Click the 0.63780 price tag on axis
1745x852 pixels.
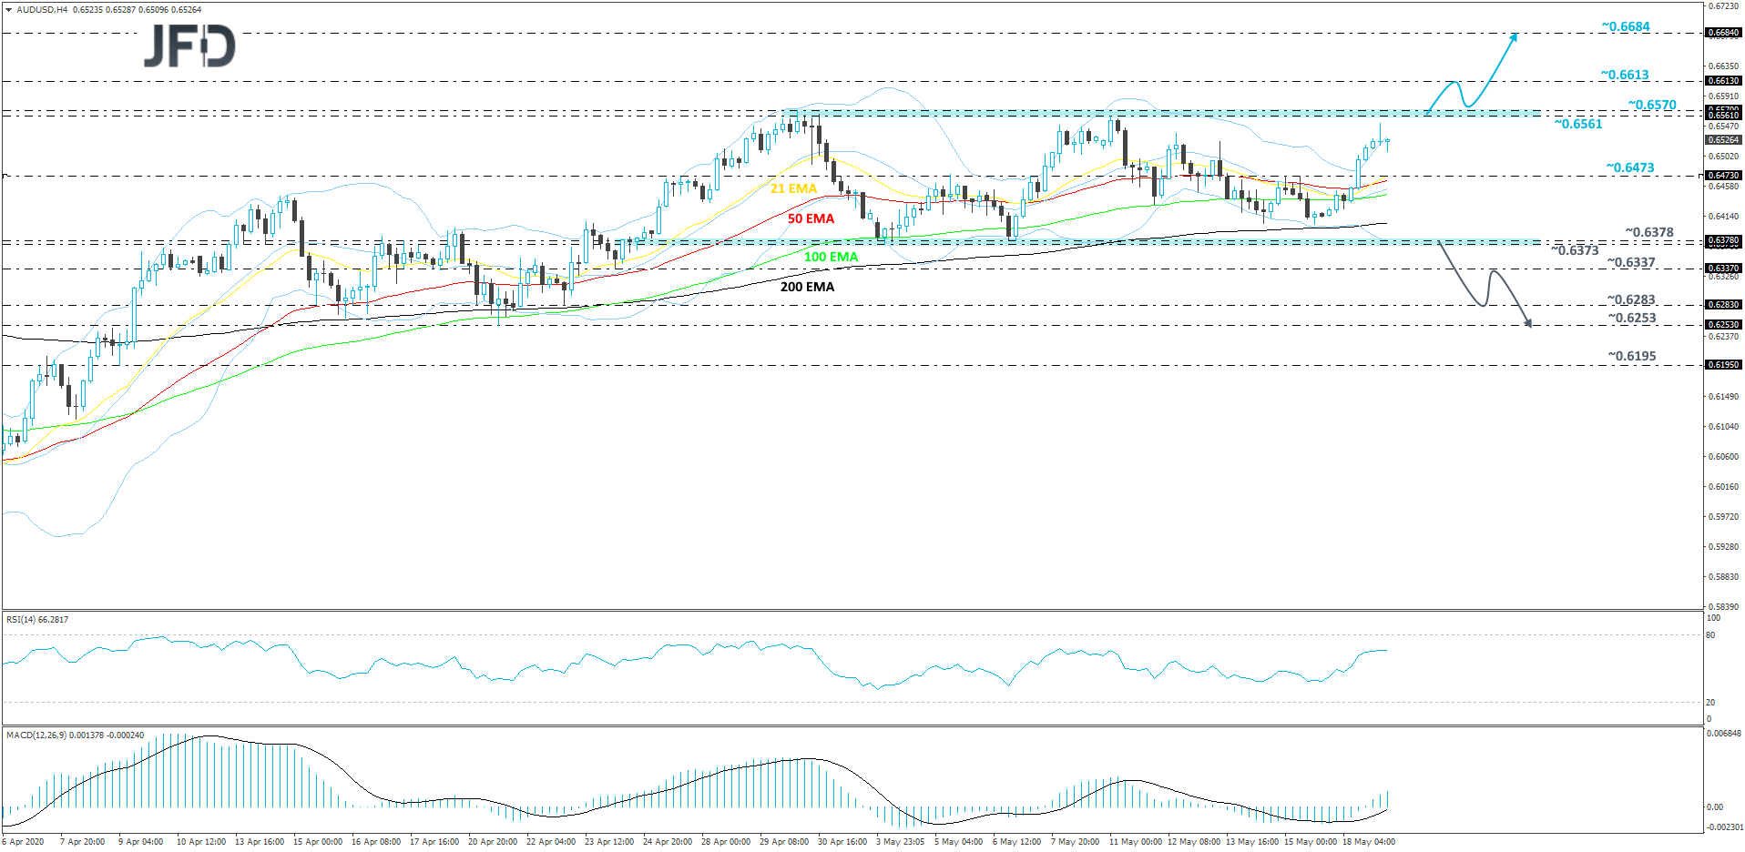pos(1723,241)
